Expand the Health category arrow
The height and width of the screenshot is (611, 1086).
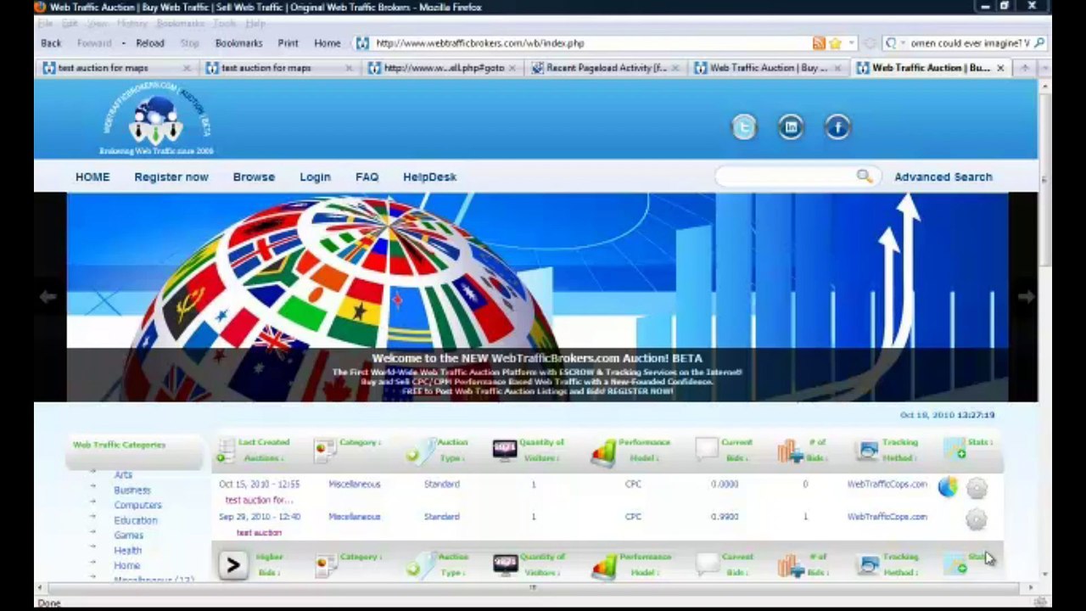click(x=93, y=547)
